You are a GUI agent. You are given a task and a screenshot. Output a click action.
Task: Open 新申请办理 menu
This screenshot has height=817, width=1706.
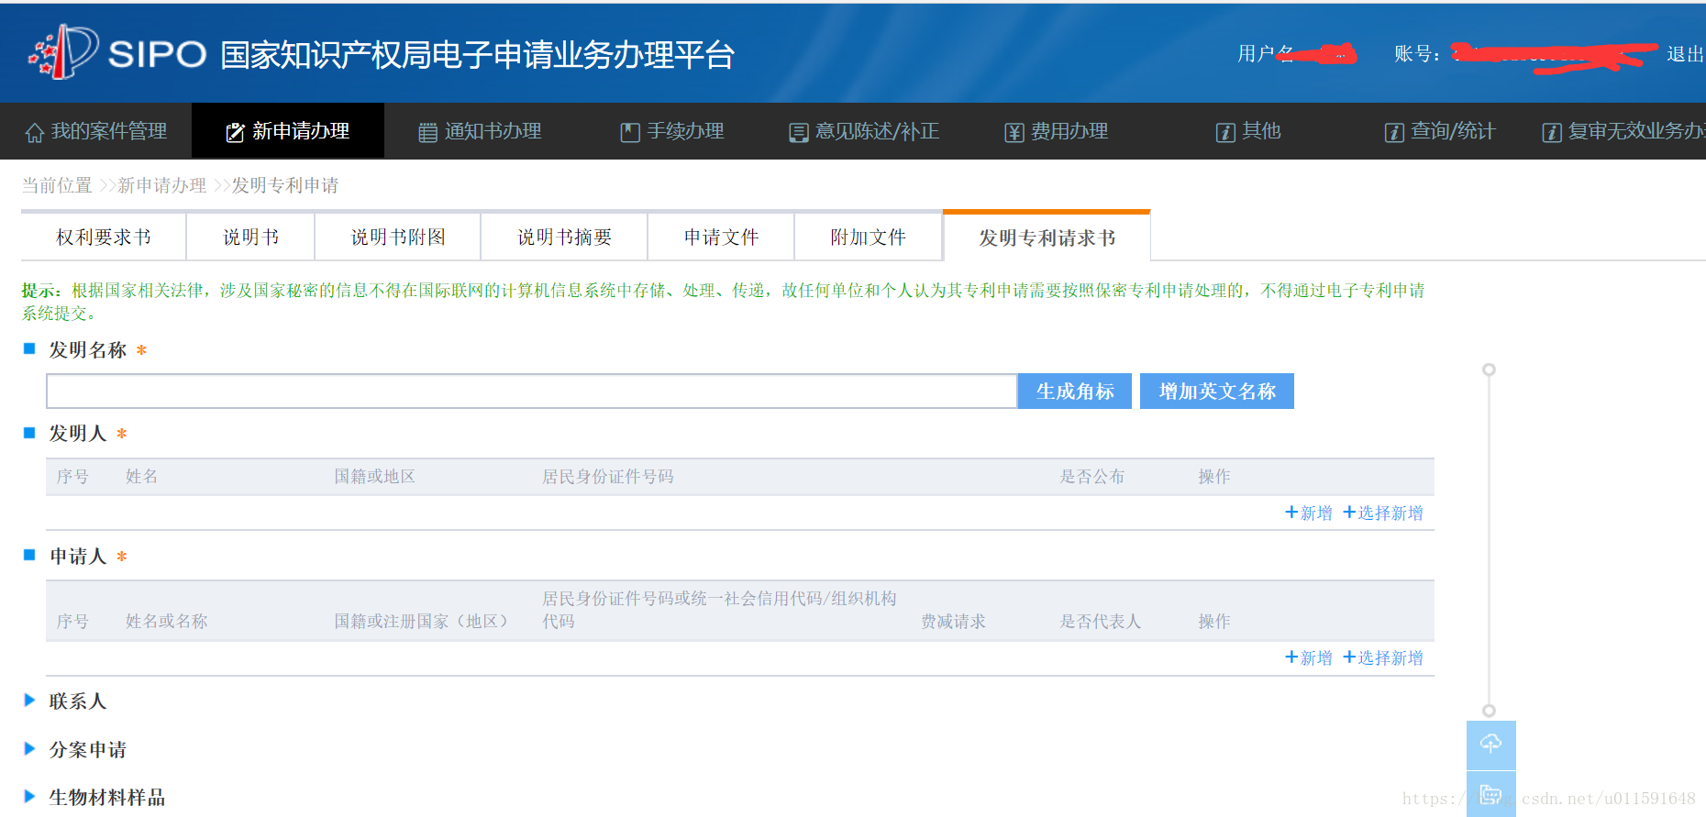pos(288,131)
